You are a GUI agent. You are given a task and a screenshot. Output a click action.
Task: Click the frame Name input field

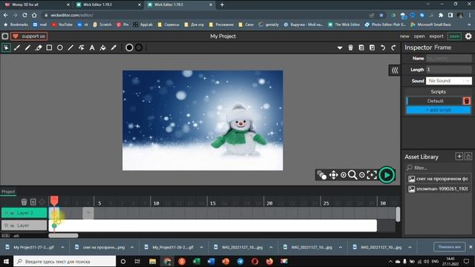(448, 58)
